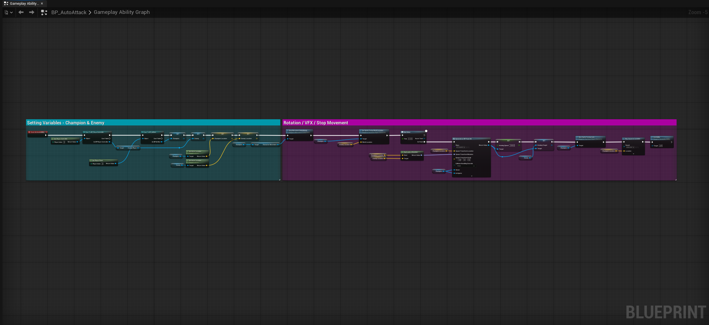709x325 pixels.
Task: Select the 'Setting Variables - Champion & Enemy' comment header
Action: coord(153,122)
